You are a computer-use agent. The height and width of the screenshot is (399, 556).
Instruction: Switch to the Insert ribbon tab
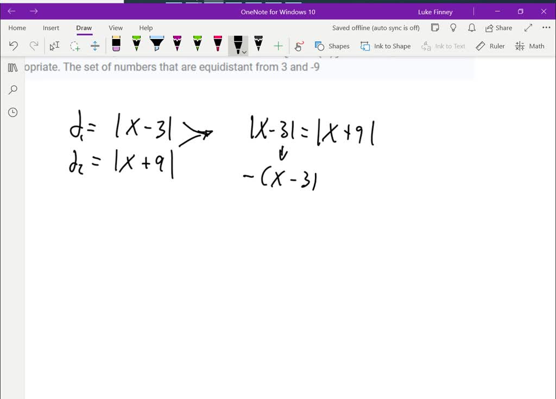pyautogui.click(x=51, y=28)
